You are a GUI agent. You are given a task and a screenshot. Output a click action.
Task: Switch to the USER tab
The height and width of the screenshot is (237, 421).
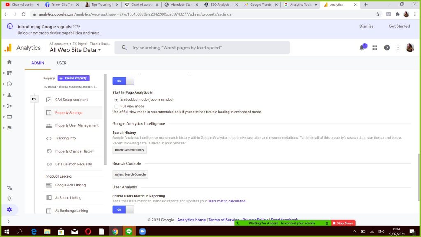61,63
